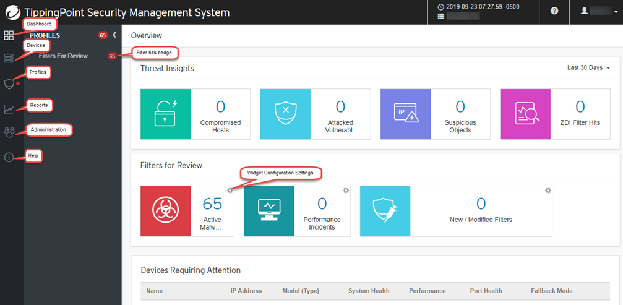Open the Dashboard sidebar icon
This screenshot has height=305, width=623.
tap(9, 35)
